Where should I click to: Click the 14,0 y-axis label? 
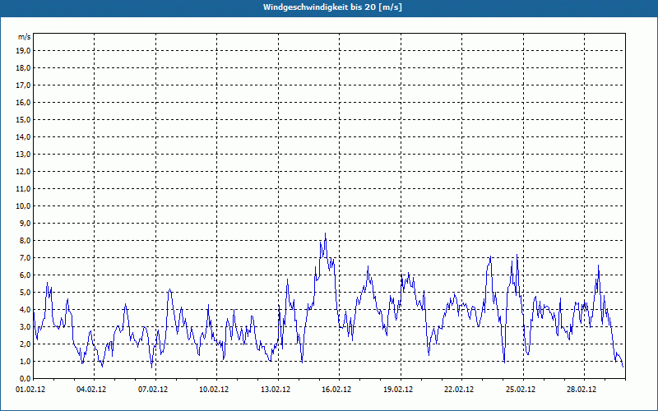23,136
